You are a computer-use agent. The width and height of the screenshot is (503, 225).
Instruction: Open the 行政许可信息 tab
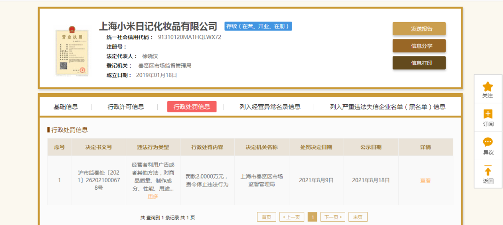click(126, 107)
